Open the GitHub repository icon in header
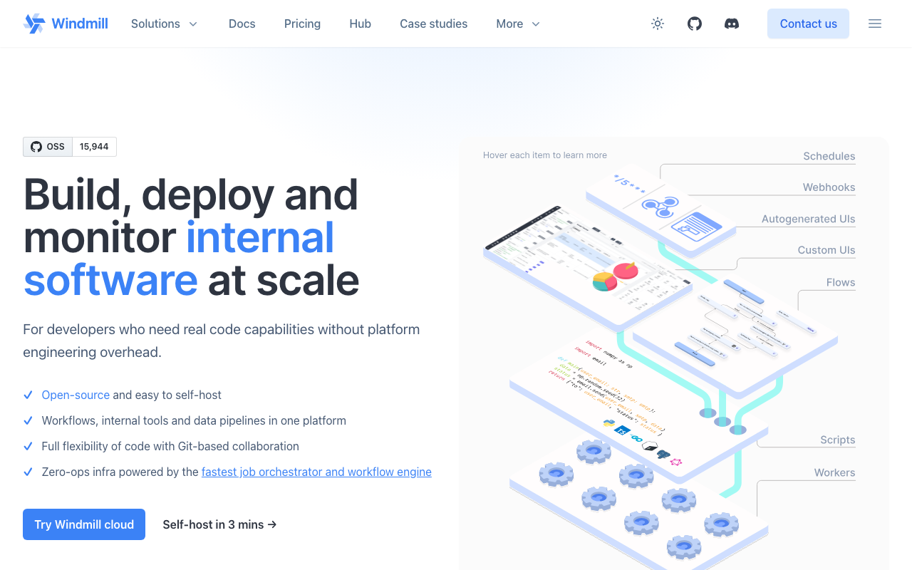The image size is (912, 570). pyautogui.click(x=695, y=24)
